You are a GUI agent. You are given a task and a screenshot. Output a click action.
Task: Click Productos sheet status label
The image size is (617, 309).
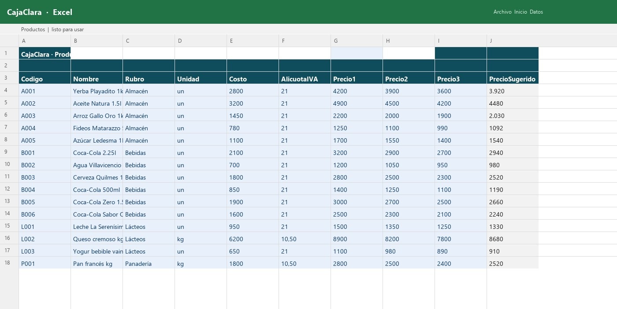(33, 29)
